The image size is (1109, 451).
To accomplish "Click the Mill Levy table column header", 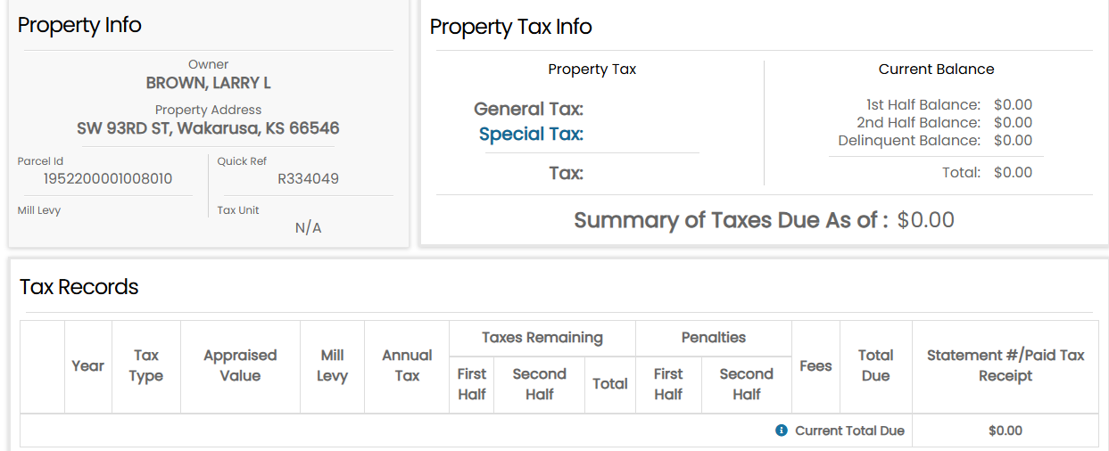I will tap(332, 365).
